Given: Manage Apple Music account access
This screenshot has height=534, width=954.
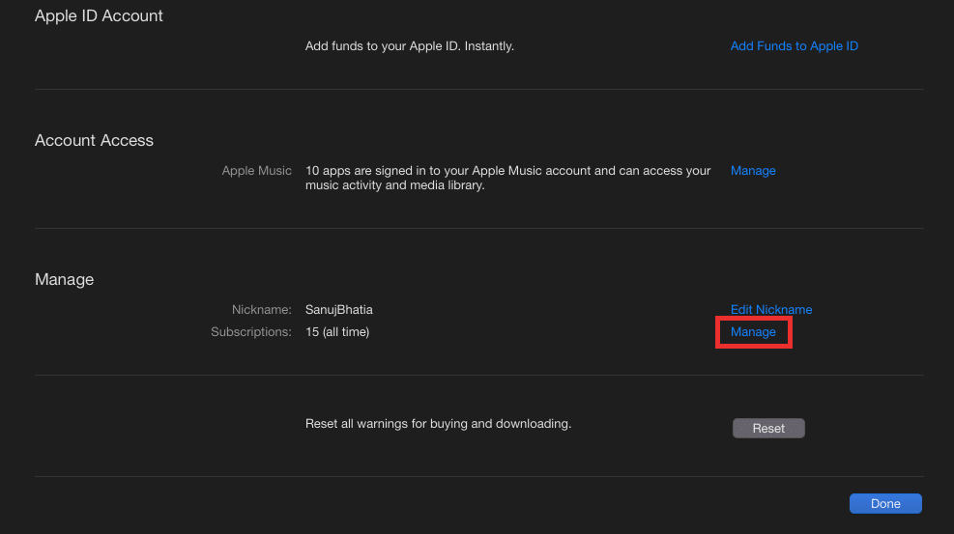Looking at the screenshot, I should pos(753,171).
